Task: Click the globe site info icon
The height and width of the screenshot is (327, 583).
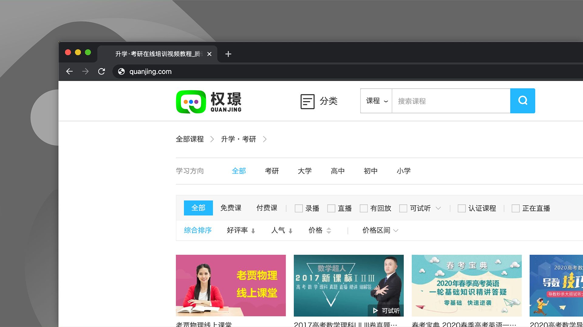Action: tap(121, 71)
